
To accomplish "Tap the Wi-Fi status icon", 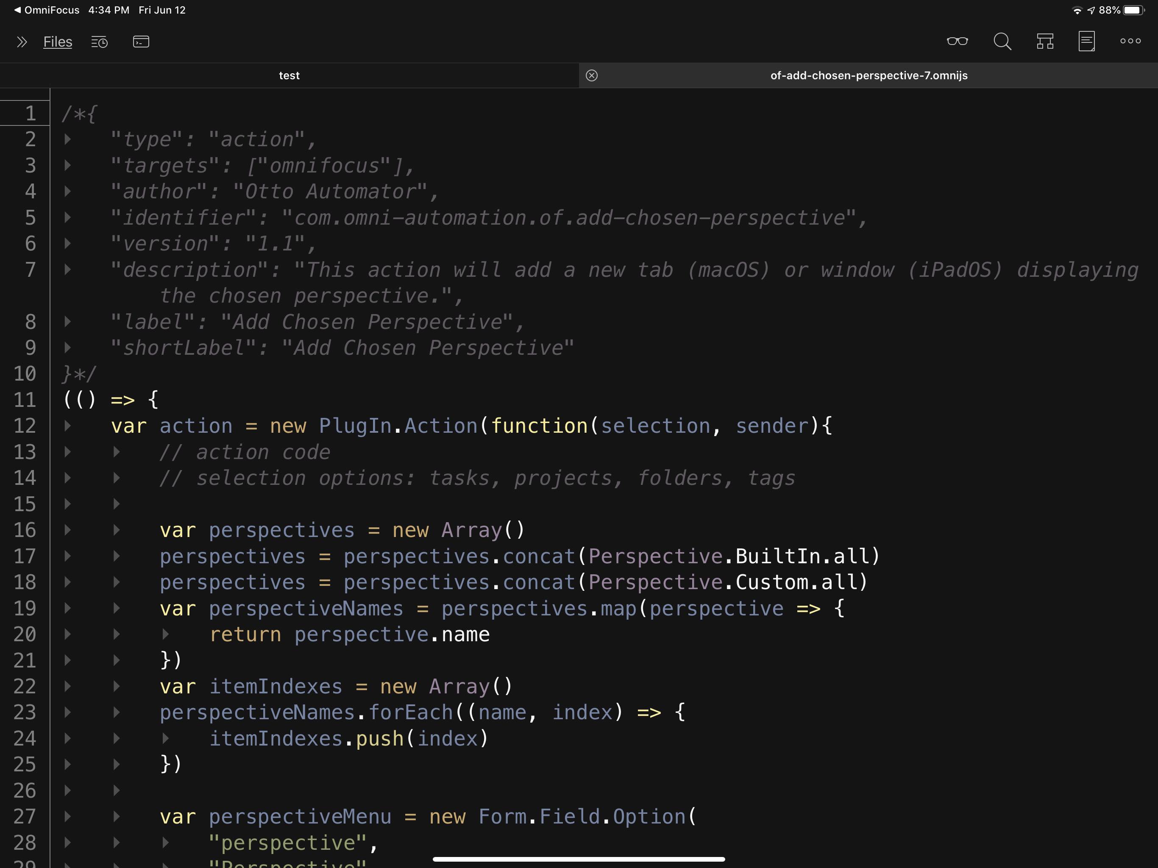I will pyautogui.click(x=1077, y=11).
